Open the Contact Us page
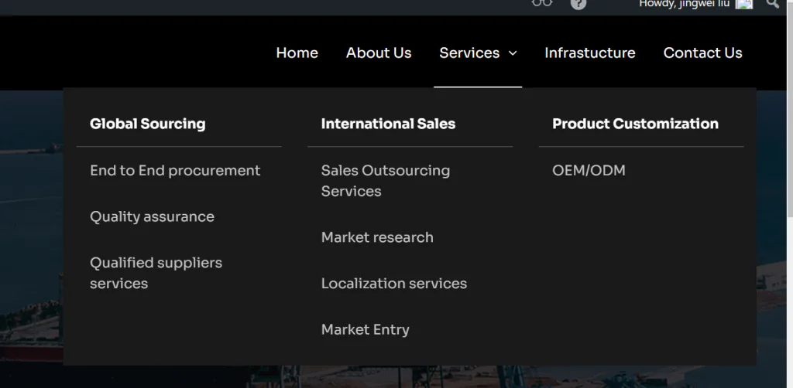This screenshot has height=388, width=793. coord(702,53)
